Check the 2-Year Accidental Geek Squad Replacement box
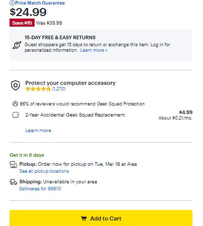The width and height of the screenshot is (203, 226). click(x=16, y=115)
